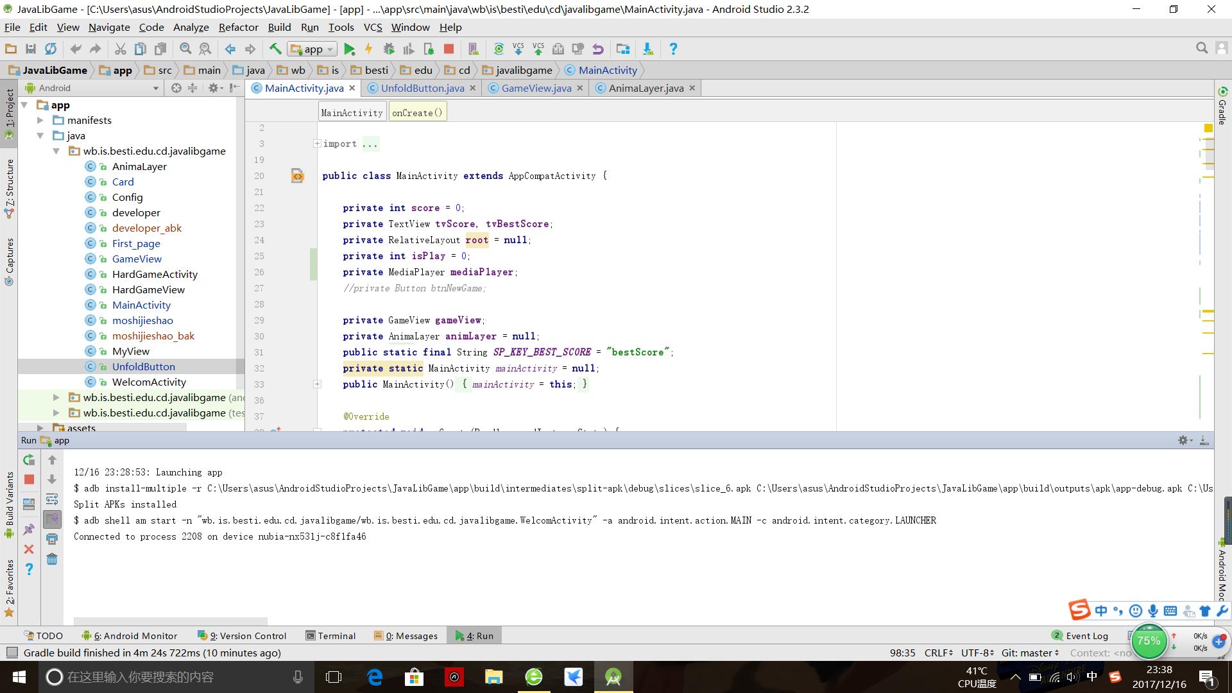Toggle Use Soft Wraps in Run console
1232x693 pixels.
point(52,499)
